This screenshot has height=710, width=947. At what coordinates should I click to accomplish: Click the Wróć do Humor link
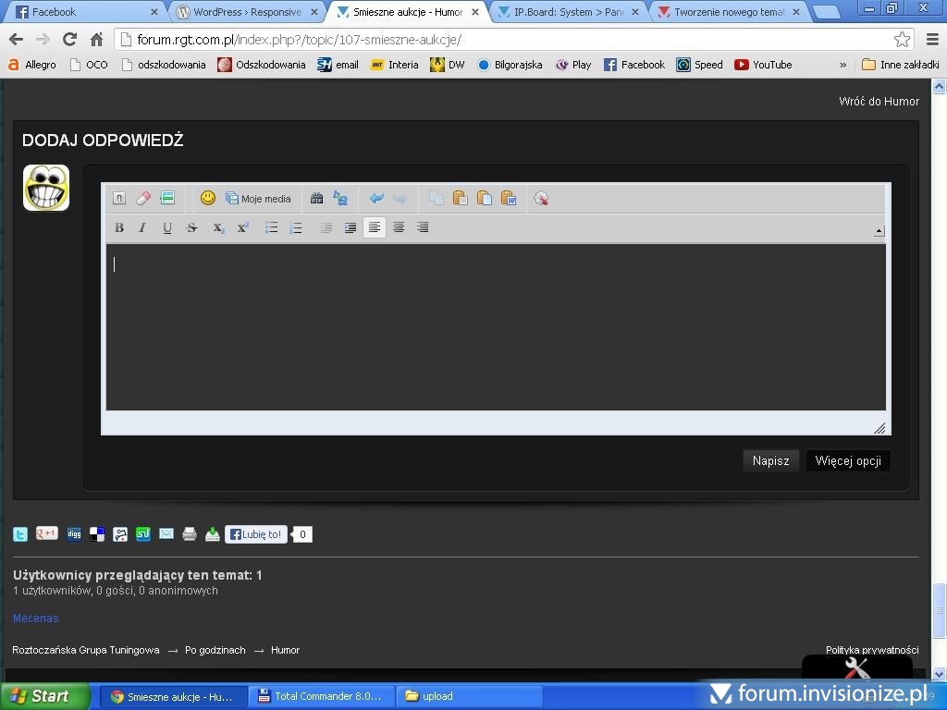[879, 101]
